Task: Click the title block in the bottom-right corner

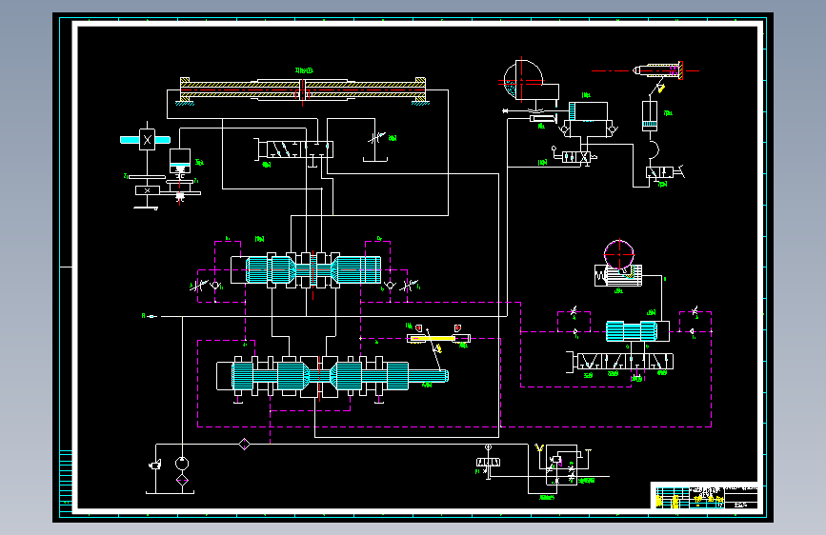Action: tap(706, 496)
